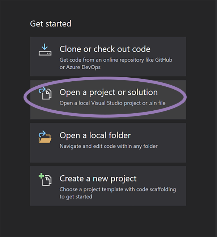The width and height of the screenshot is (217, 237).
Task: Click the Create new project plus icon
Action: [45, 179]
